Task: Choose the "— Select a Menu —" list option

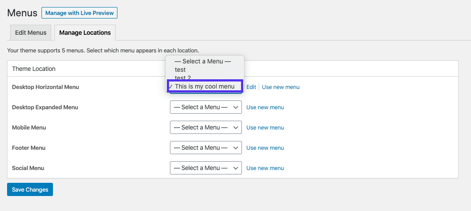Action: click(203, 61)
